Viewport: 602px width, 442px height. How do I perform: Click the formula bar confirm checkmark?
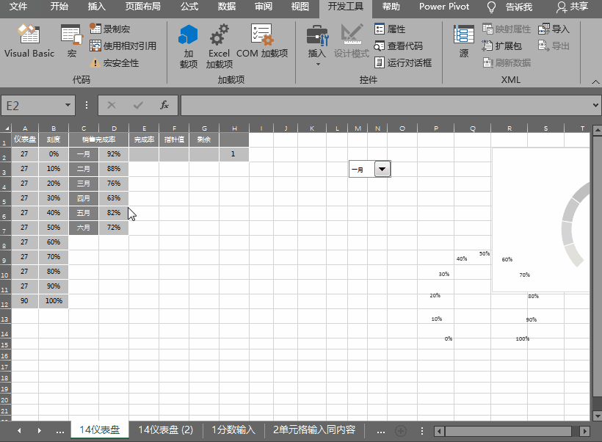point(138,105)
